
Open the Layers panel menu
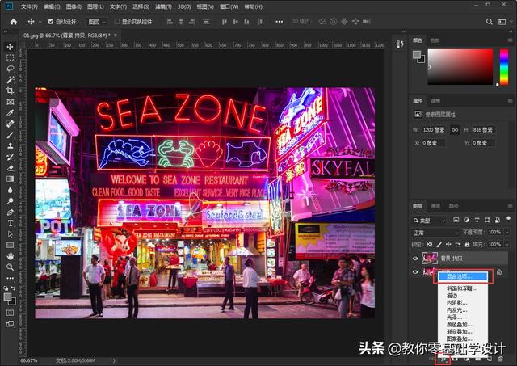(510, 206)
